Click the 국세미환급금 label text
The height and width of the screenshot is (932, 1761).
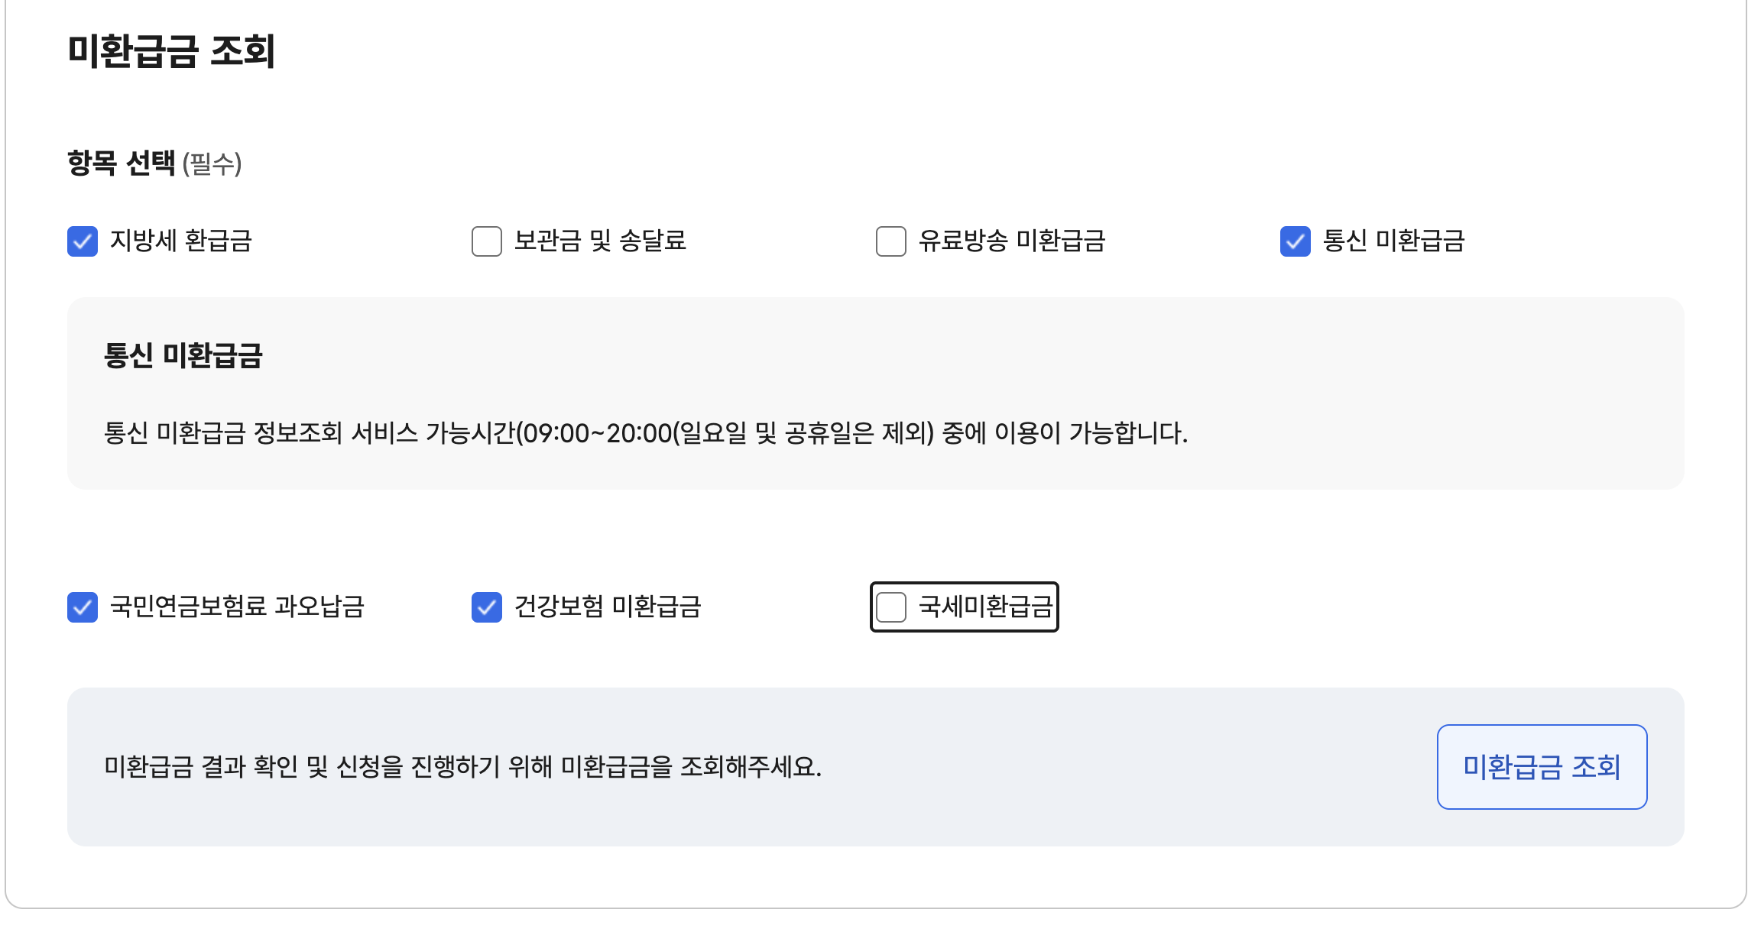pyautogui.click(x=986, y=607)
